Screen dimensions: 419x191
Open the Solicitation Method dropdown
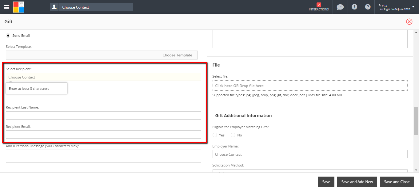(310, 171)
